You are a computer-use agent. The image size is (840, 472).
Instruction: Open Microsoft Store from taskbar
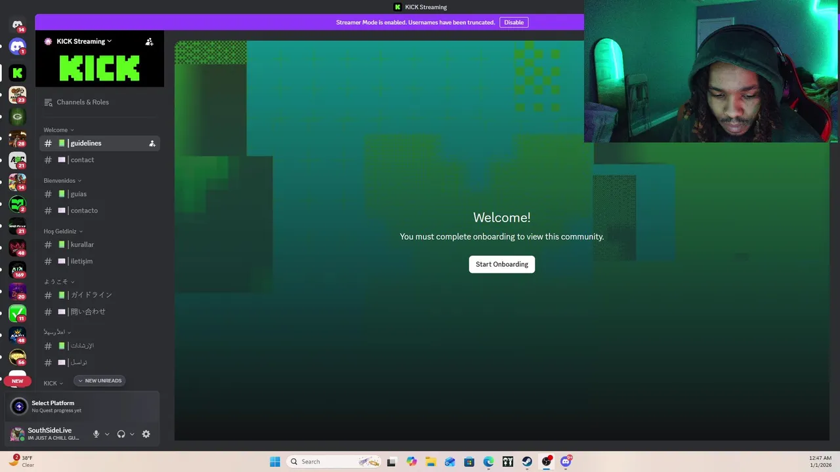469,462
